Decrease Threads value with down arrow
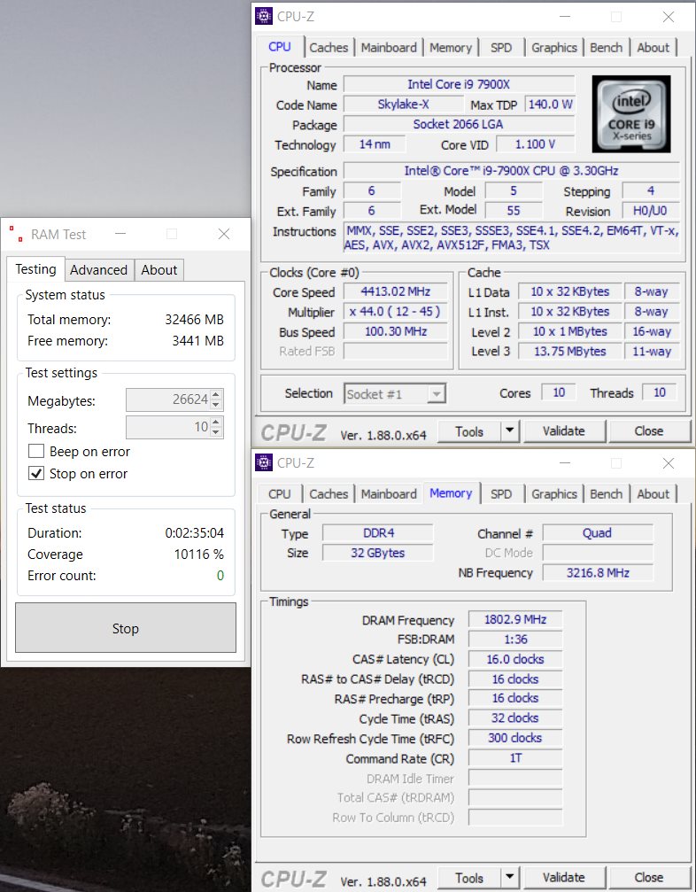The width and height of the screenshot is (696, 892). click(x=215, y=432)
